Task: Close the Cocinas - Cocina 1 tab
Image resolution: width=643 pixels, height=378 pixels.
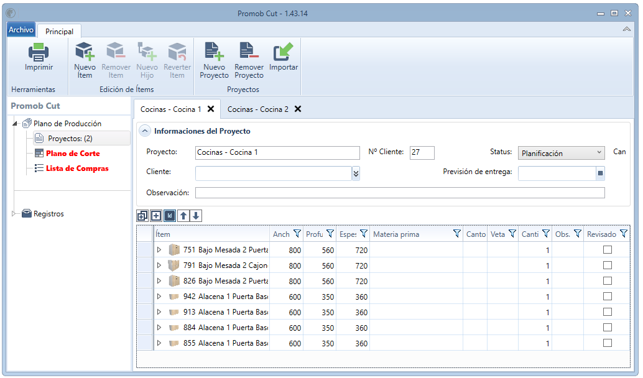Action: [211, 109]
